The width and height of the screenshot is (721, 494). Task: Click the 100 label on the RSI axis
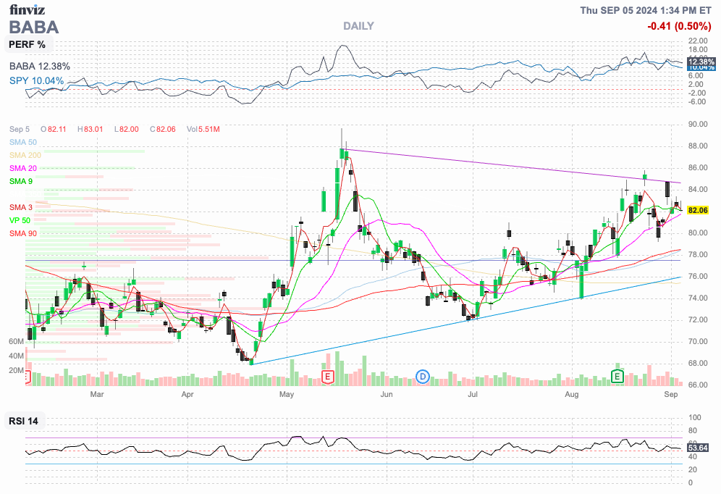tap(695, 418)
